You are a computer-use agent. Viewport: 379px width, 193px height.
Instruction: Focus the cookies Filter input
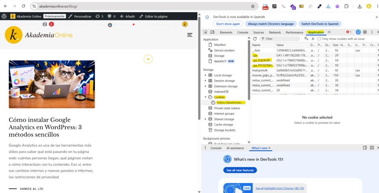[279, 39]
